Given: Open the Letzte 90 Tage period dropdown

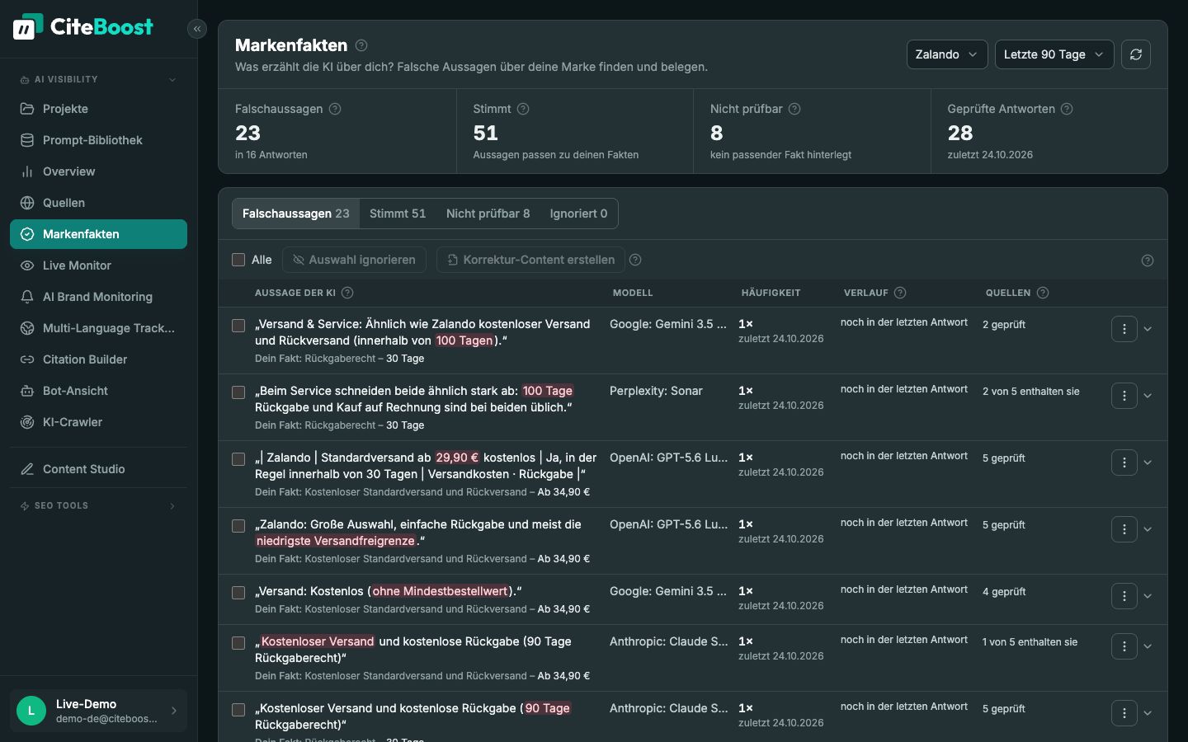Looking at the screenshot, I should point(1054,54).
